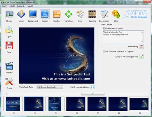Open the Other settings gears icon
The image size is (152, 117).
pos(116,14)
